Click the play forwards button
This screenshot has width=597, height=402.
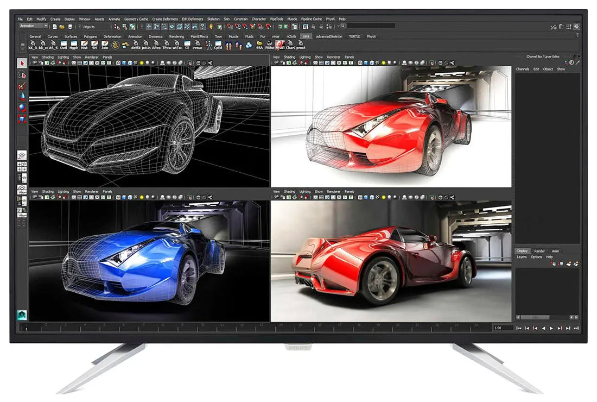551,329
